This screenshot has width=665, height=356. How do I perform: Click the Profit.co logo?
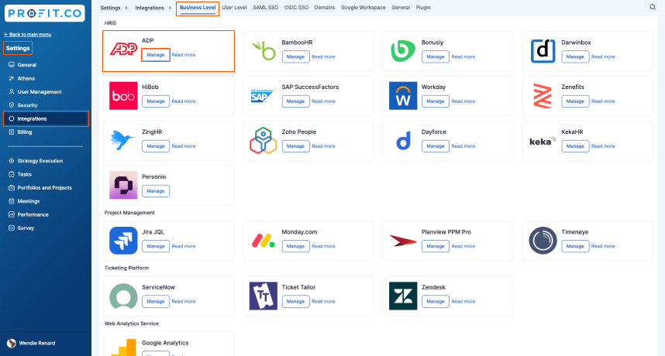tap(44, 13)
